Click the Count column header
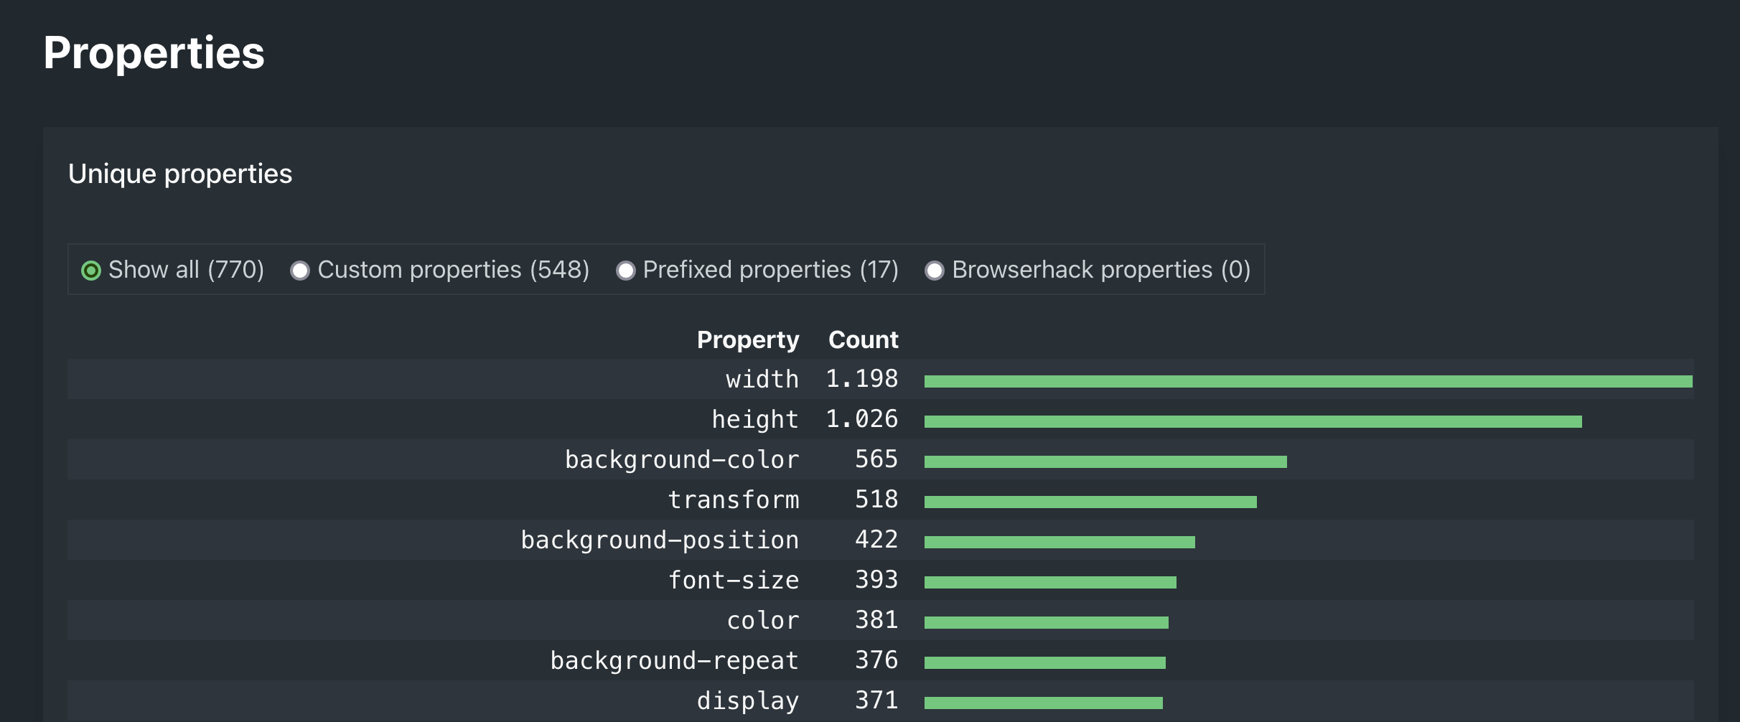 863,339
